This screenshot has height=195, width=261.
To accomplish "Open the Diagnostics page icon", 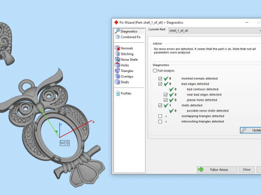I will 117,31.
